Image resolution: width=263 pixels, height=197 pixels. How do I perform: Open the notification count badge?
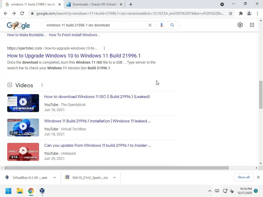(256, 191)
